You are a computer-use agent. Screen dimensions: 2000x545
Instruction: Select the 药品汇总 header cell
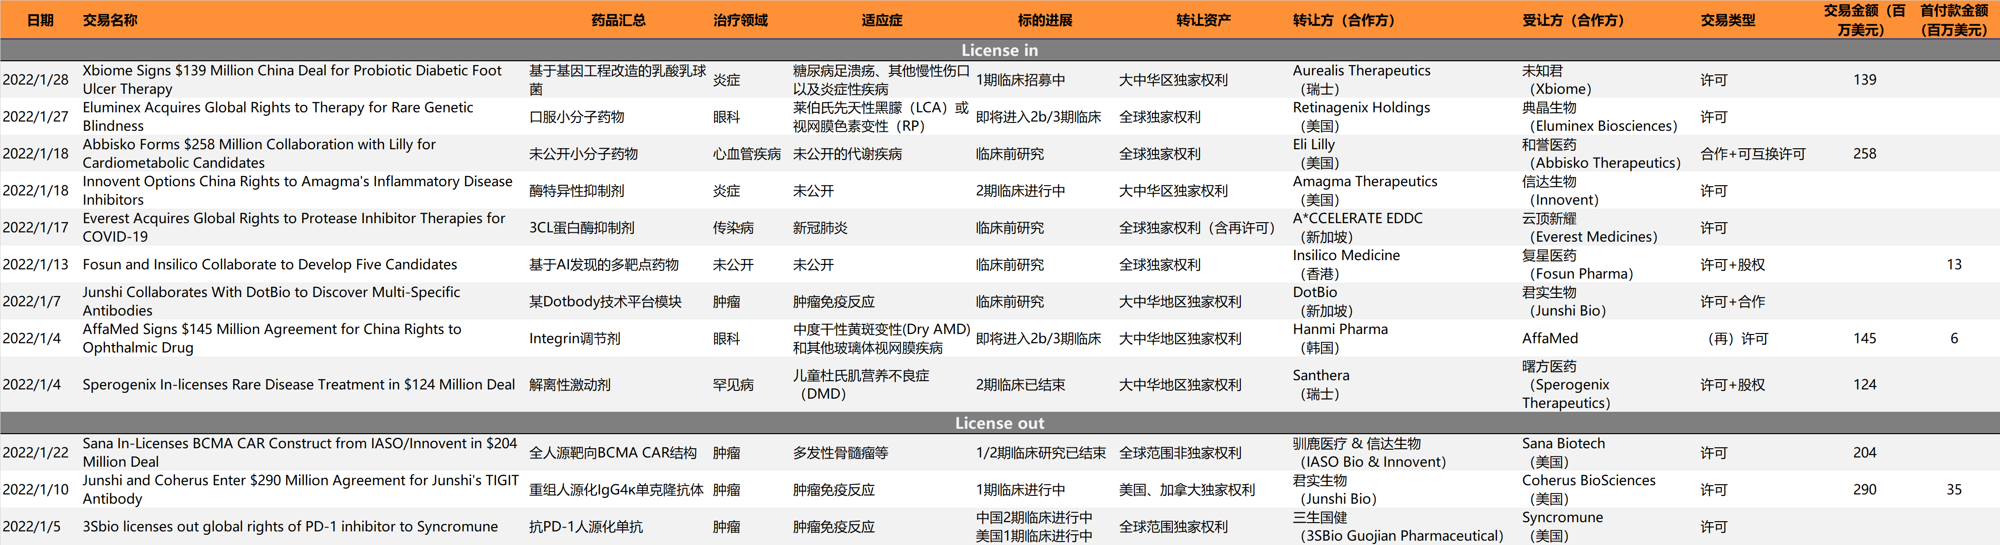pyautogui.click(x=618, y=20)
